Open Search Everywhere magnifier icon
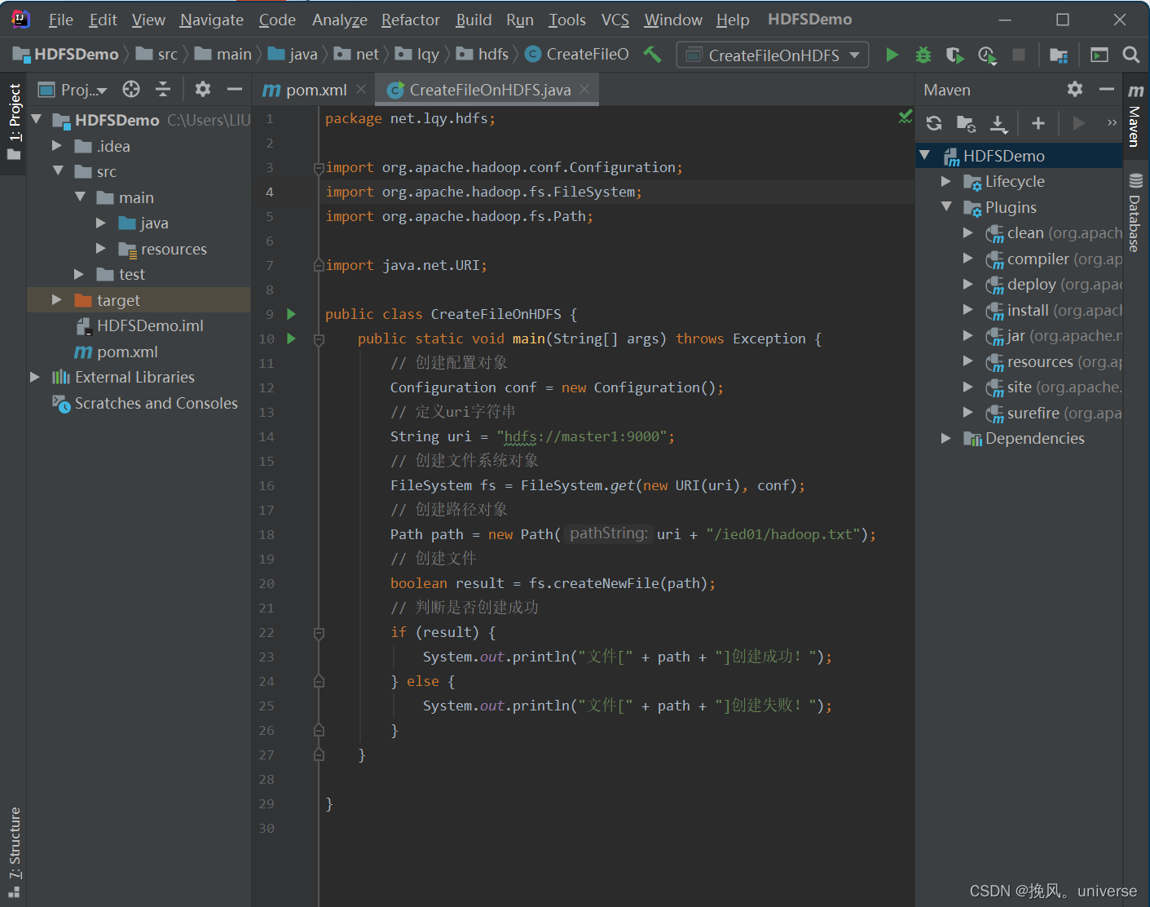Image resolution: width=1150 pixels, height=907 pixels. pyautogui.click(x=1130, y=55)
